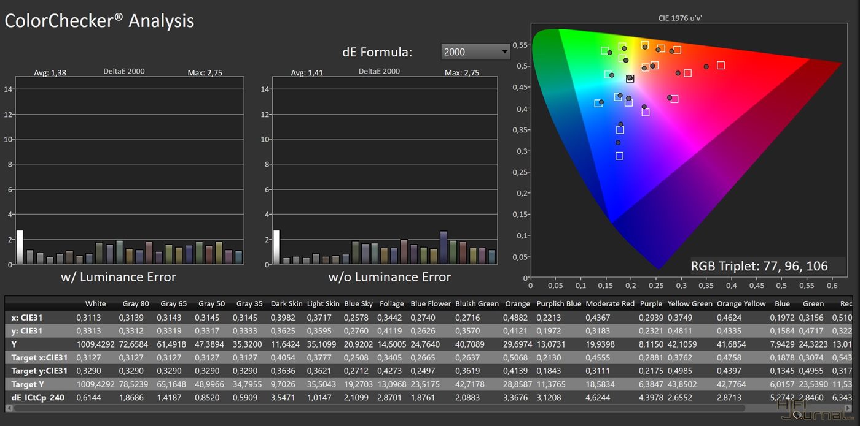Choose the Orange column header
The height and width of the screenshot is (426, 860).
[x=517, y=303]
